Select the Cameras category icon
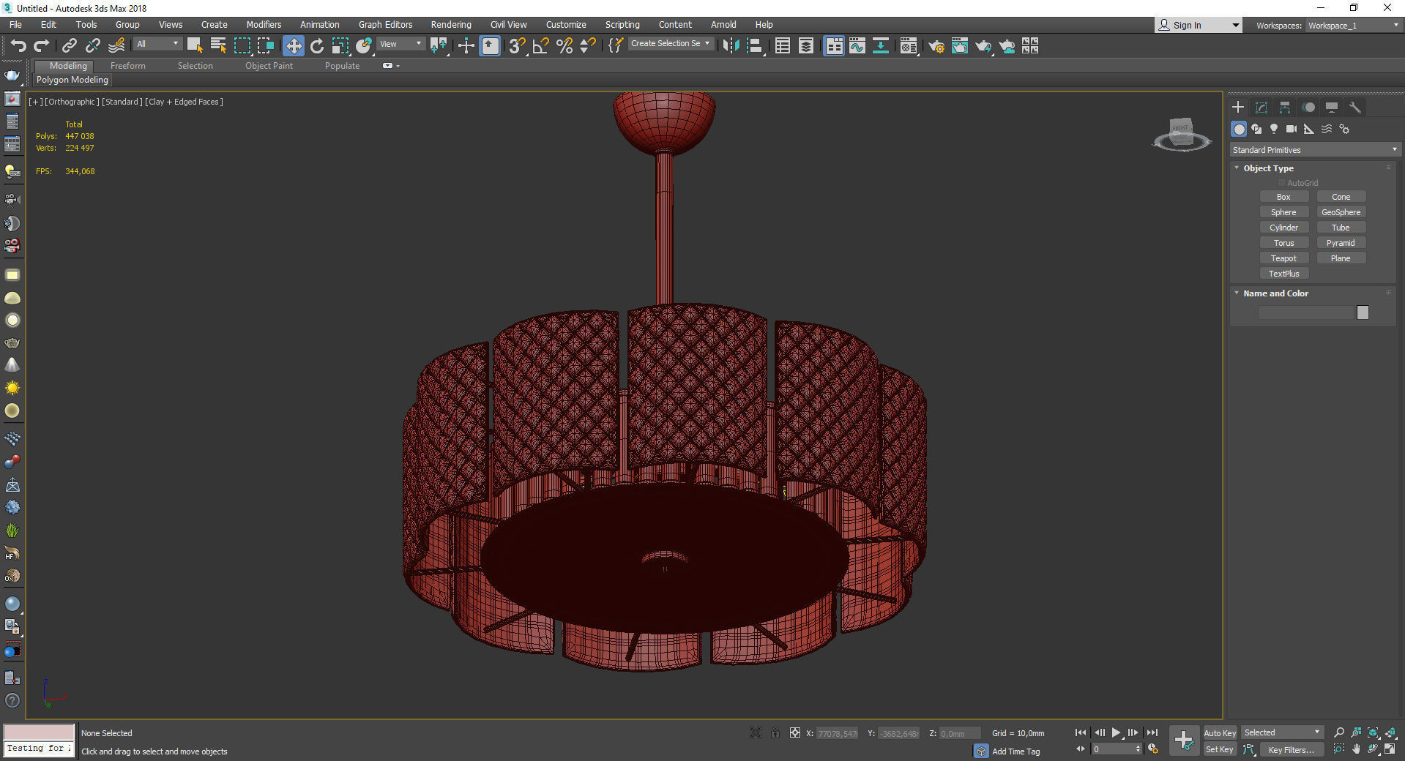Screen dimensions: 1405x761 click(x=1292, y=129)
